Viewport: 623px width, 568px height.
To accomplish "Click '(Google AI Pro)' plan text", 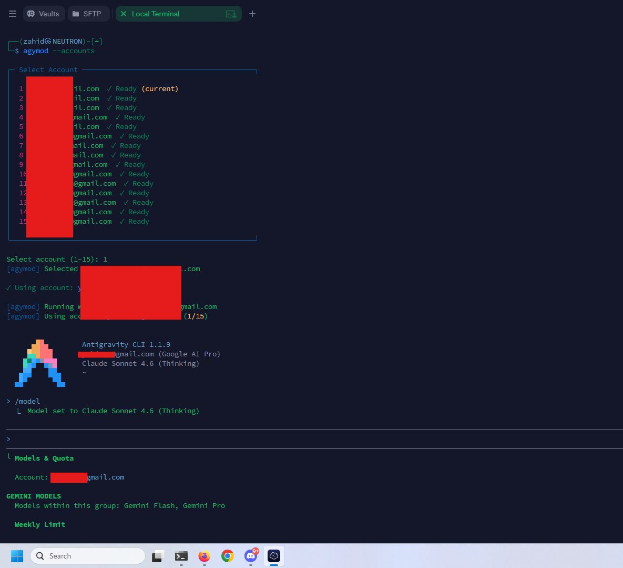I will click(x=189, y=354).
